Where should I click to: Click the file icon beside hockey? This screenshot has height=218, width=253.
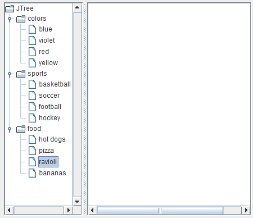(x=32, y=118)
